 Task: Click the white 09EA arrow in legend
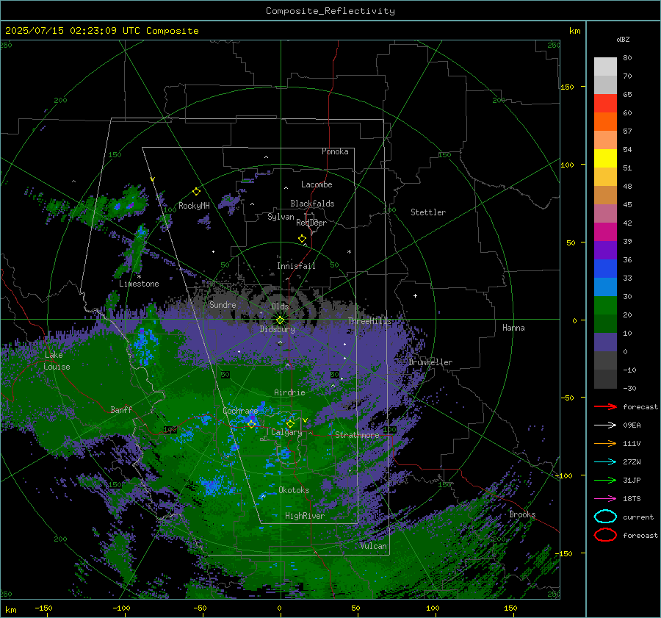[x=605, y=425]
